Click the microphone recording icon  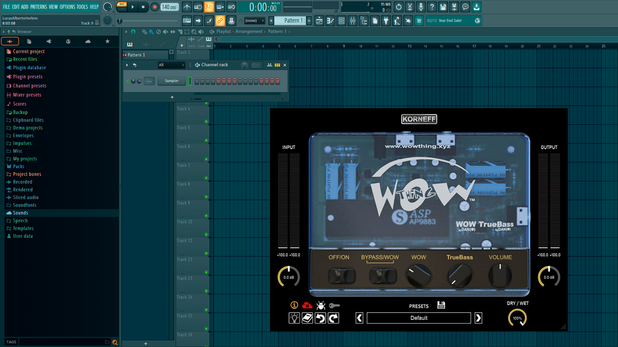pos(421,7)
